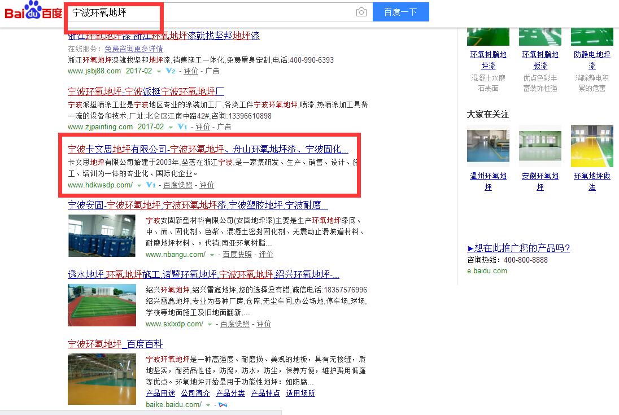
Task: Open the thumbnail above 防静电地坪漆
Action: click(x=592, y=37)
